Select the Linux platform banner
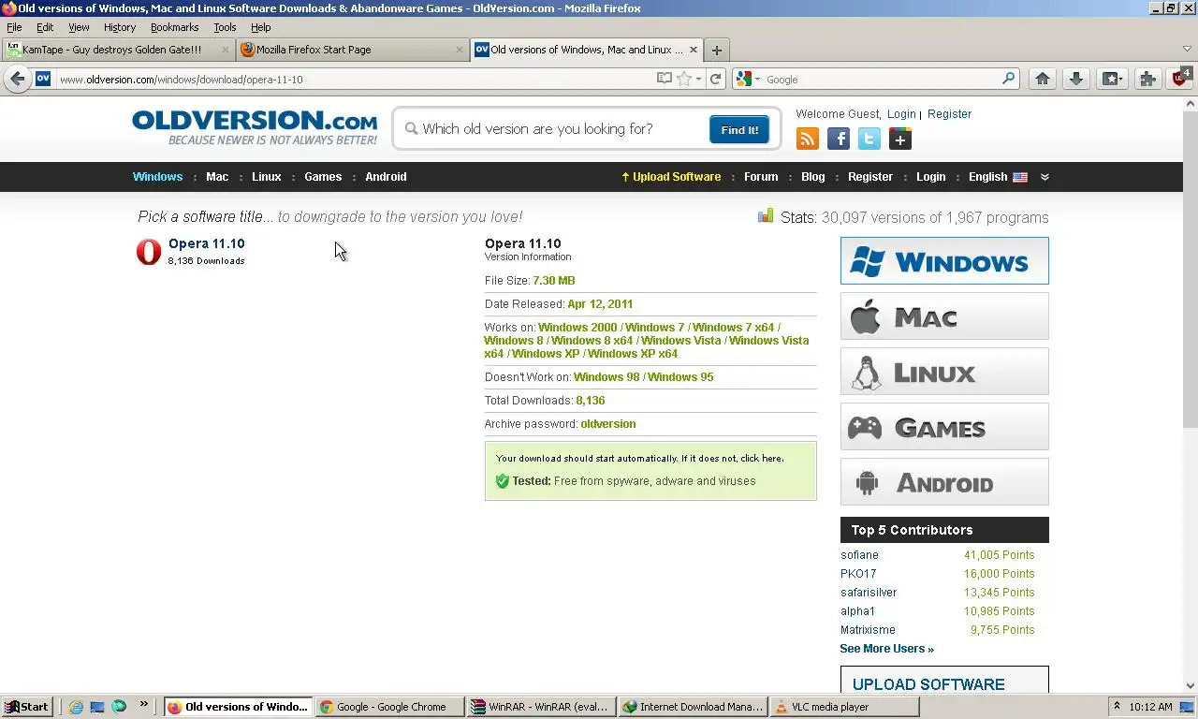The height and width of the screenshot is (719, 1198). pyautogui.click(x=944, y=372)
